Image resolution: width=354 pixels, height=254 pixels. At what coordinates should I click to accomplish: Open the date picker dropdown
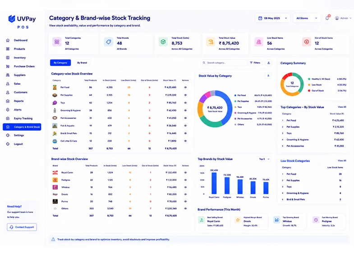click(x=273, y=18)
